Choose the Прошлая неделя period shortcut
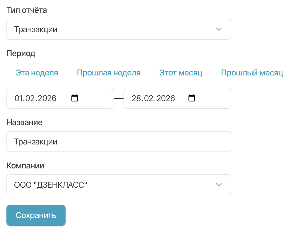Image resolution: width=288 pixels, height=231 pixels. [x=109, y=73]
